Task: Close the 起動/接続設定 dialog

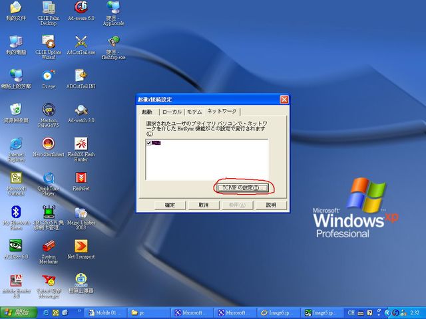Action: pos(284,100)
